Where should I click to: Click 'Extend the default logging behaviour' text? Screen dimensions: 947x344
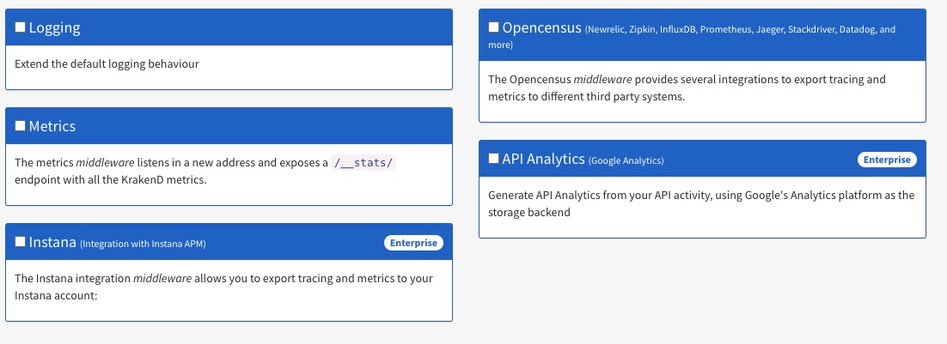[107, 63]
